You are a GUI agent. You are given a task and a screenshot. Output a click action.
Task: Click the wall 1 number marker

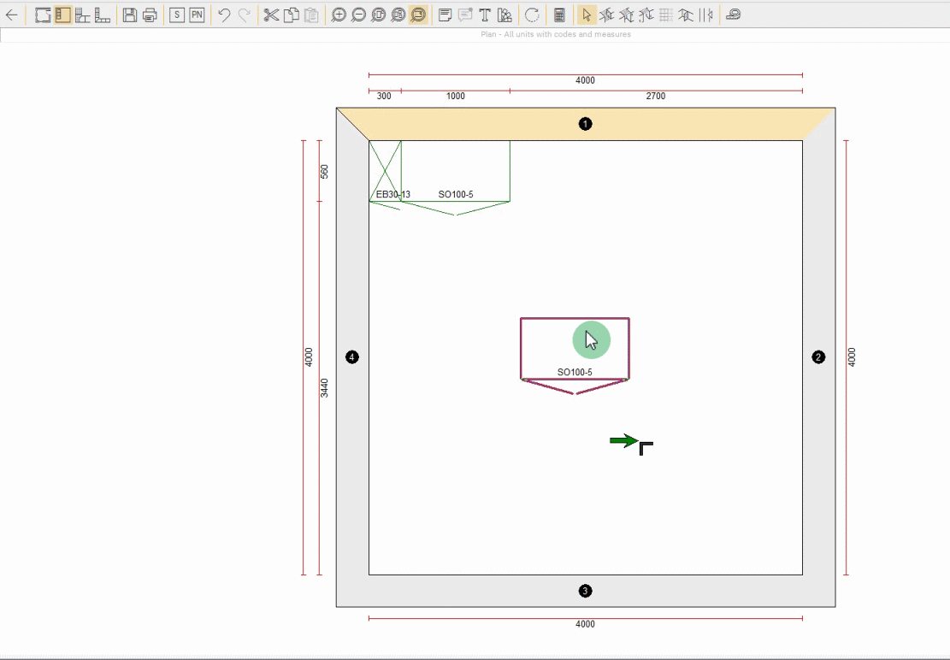[586, 124]
